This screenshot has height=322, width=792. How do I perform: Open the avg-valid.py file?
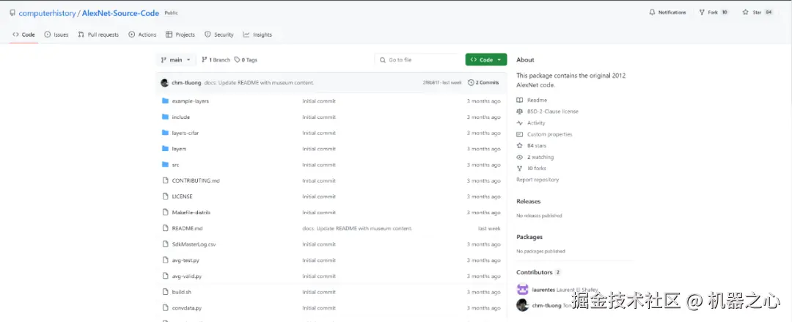pos(187,276)
